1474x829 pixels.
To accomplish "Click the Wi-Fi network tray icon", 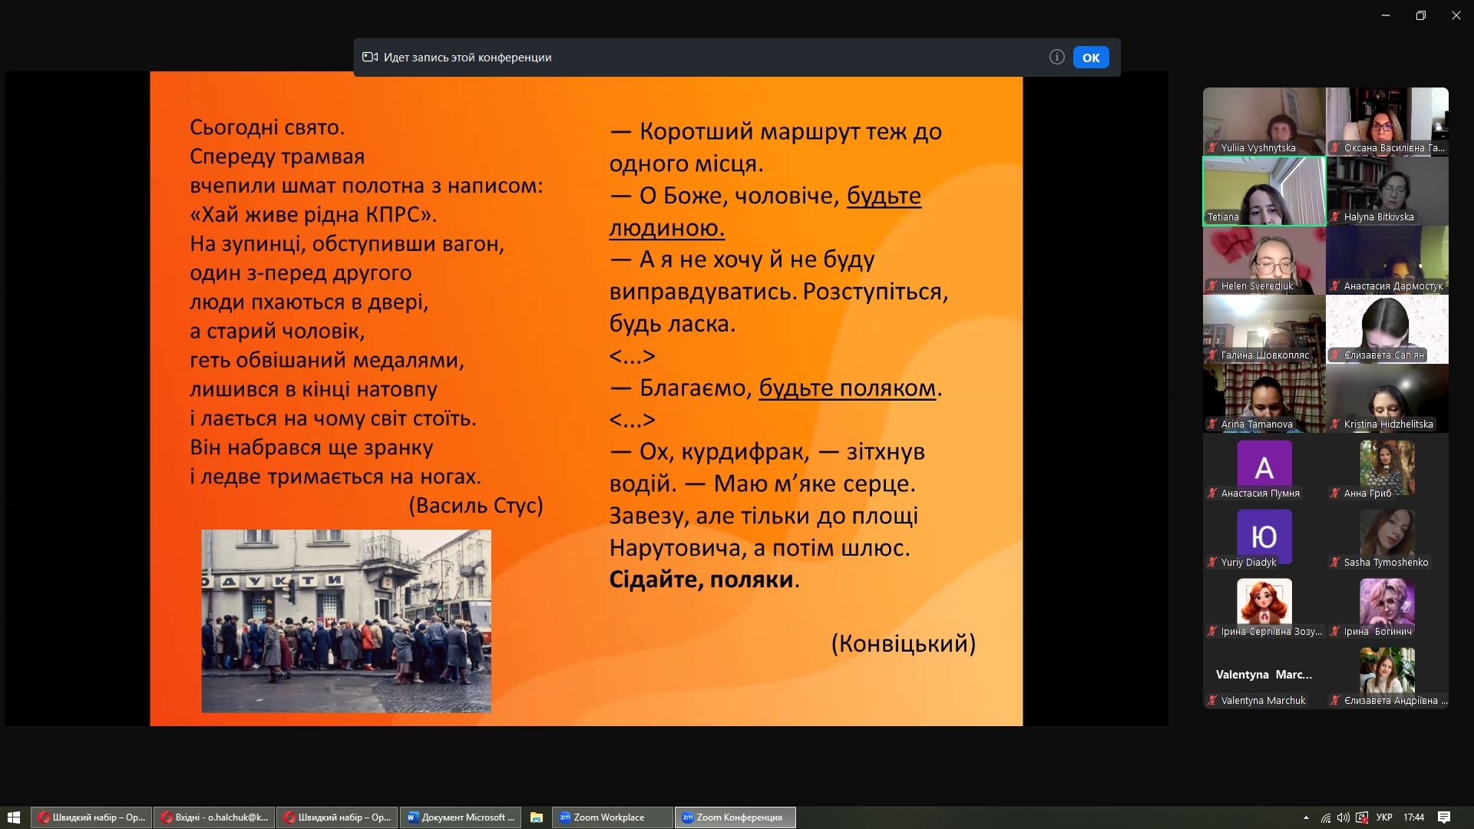I will [x=1326, y=817].
